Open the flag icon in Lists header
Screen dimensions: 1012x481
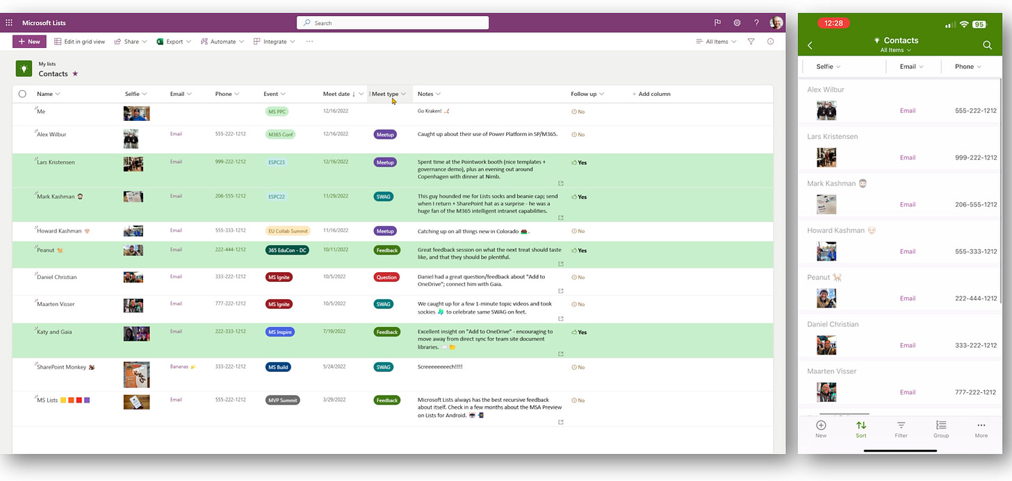pos(718,23)
